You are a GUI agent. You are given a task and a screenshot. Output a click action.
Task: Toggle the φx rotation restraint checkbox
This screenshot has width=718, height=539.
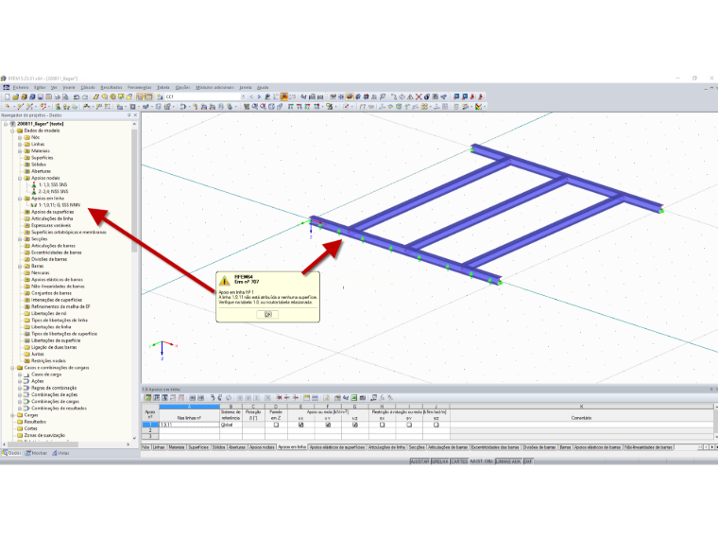tap(382, 425)
